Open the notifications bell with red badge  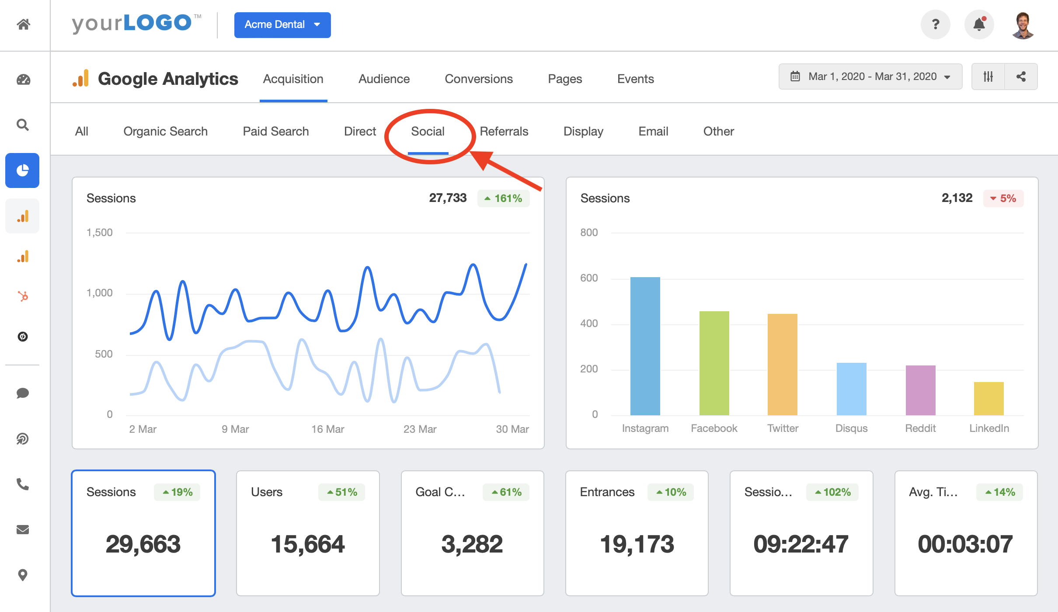click(x=979, y=24)
